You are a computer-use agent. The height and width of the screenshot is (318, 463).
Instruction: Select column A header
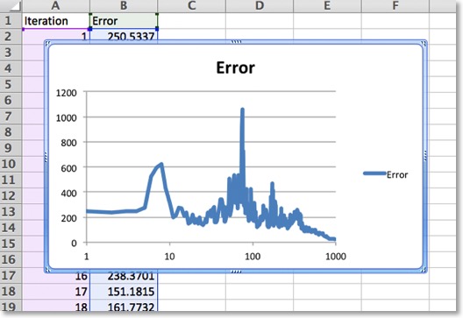coord(56,6)
